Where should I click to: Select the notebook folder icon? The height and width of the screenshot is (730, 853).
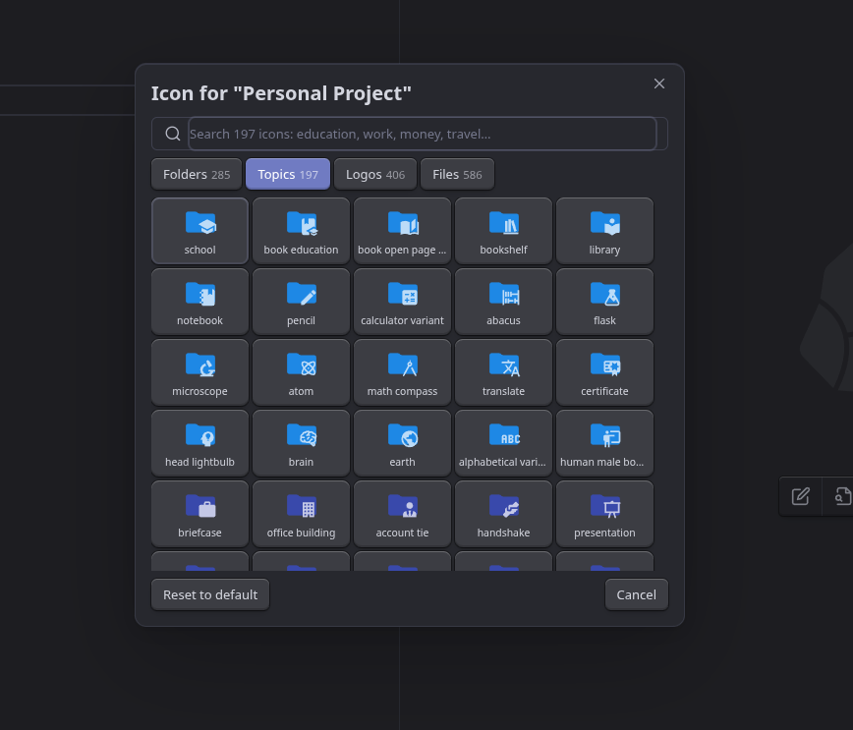(x=199, y=302)
